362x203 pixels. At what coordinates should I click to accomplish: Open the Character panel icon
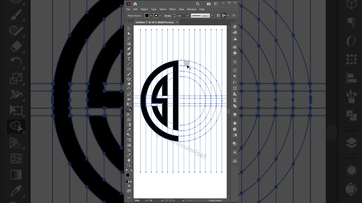(235, 152)
